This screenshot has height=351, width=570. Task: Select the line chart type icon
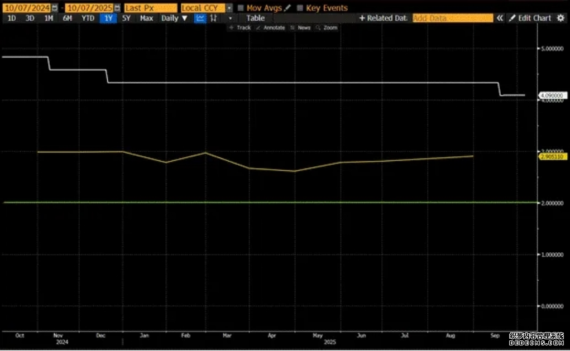tap(200, 18)
